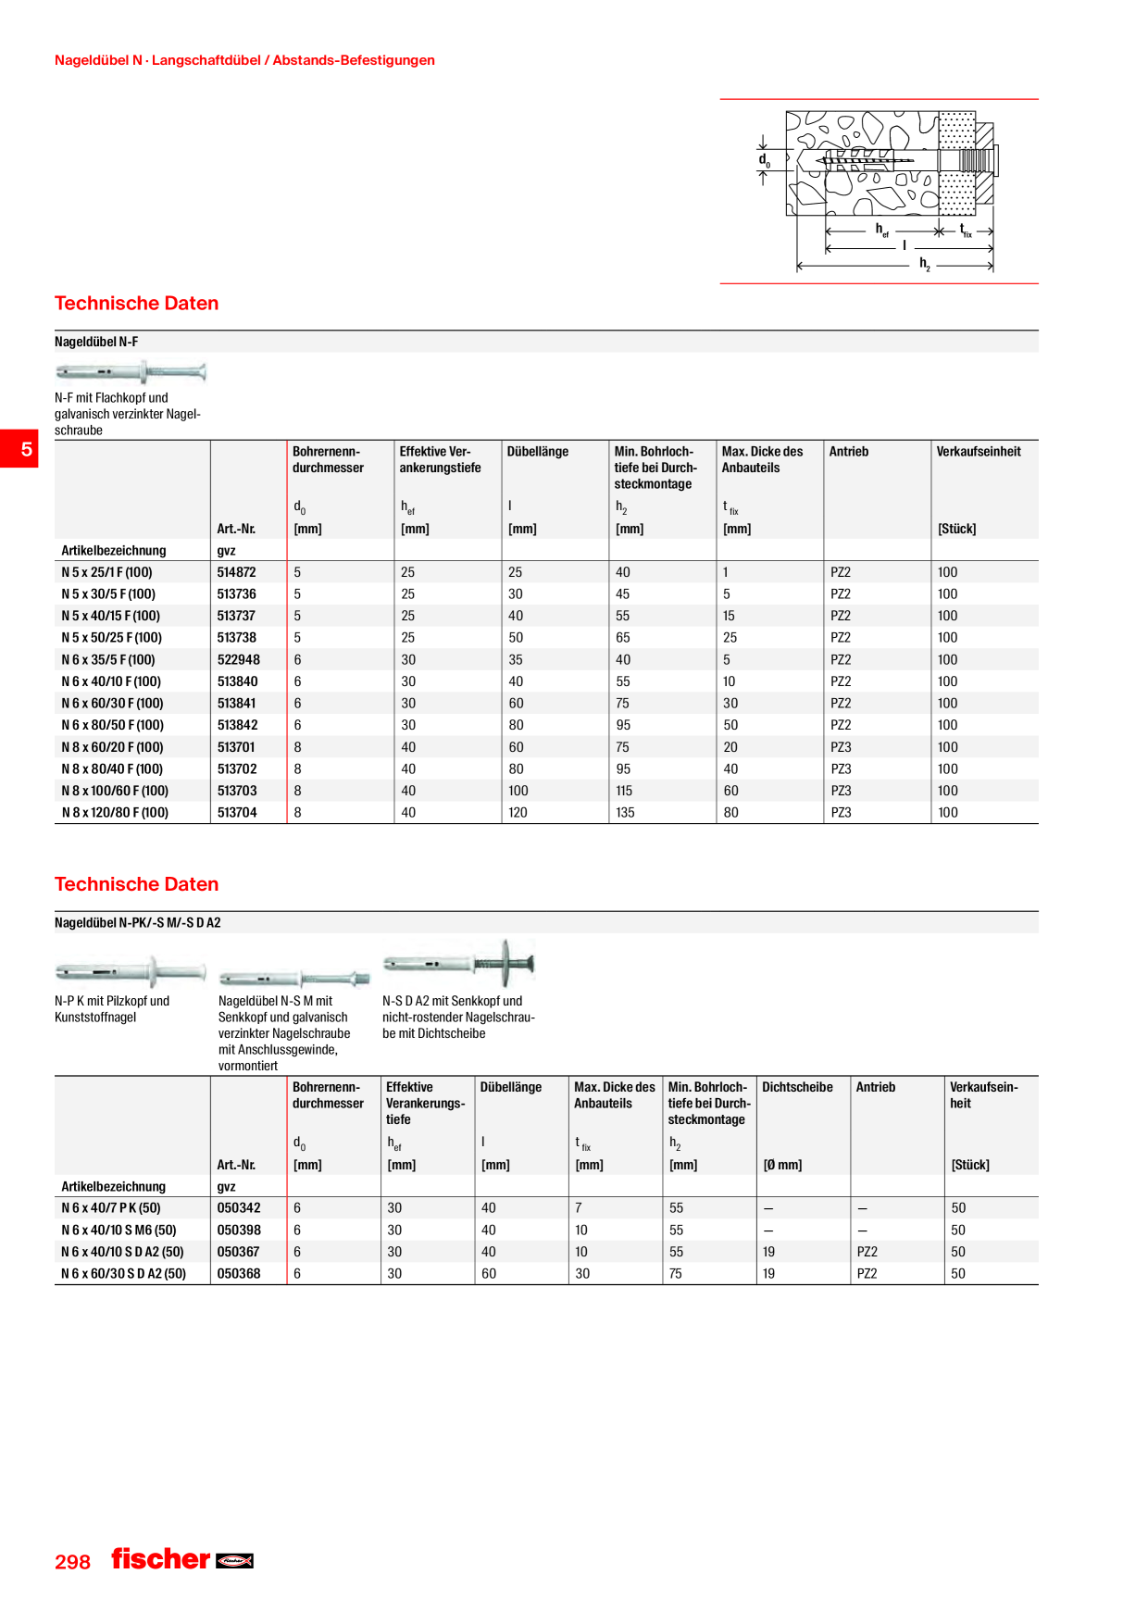Click the N-S D A2 plug with washer image
The image size is (1148, 1624).
point(459,963)
